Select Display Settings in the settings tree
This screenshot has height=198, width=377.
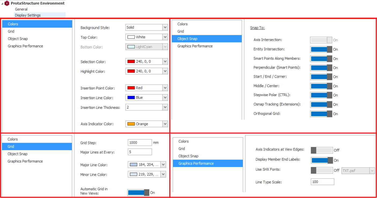coord(28,15)
